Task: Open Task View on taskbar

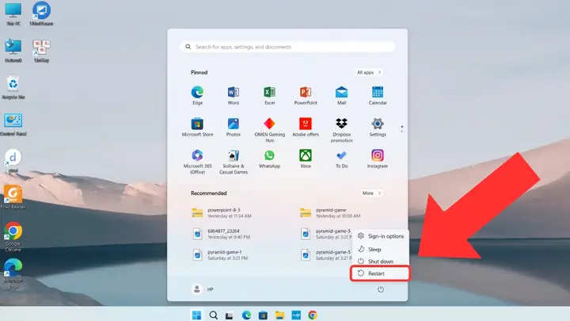Action: 229,315
